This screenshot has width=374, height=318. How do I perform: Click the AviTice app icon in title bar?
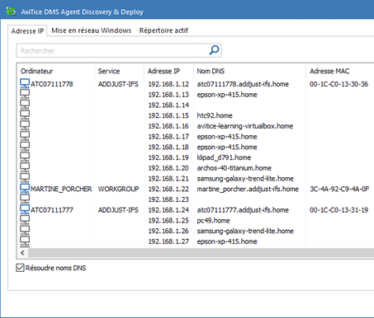click(x=12, y=12)
